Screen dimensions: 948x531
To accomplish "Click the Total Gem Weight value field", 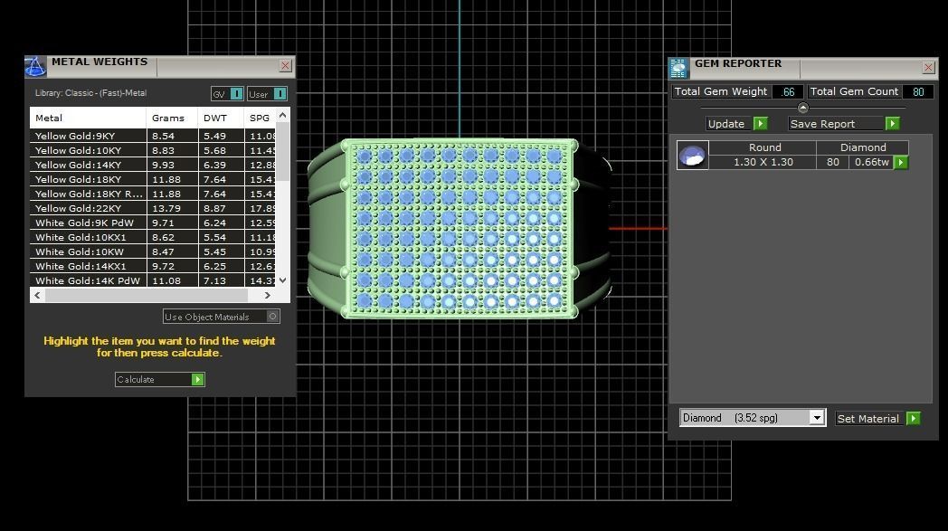I will point(788,92).
